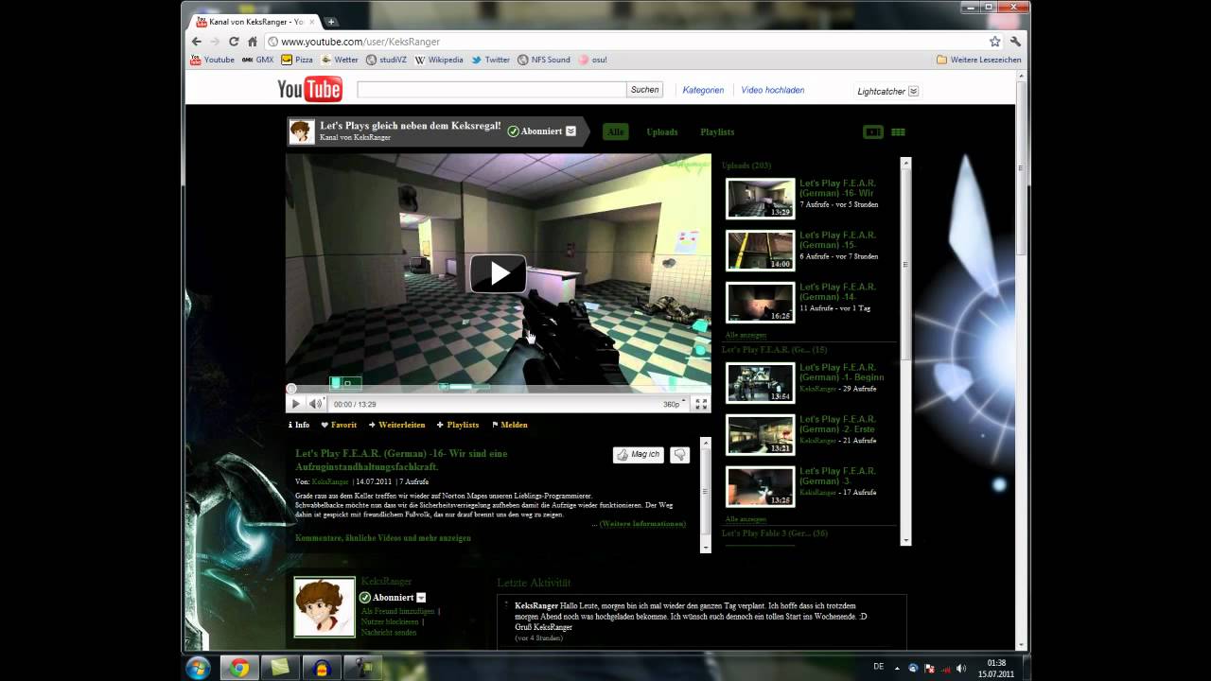Open the Playlists tab under the video
The width and height of the screenshot is (1211, 681).
click(x=458, y=425)
